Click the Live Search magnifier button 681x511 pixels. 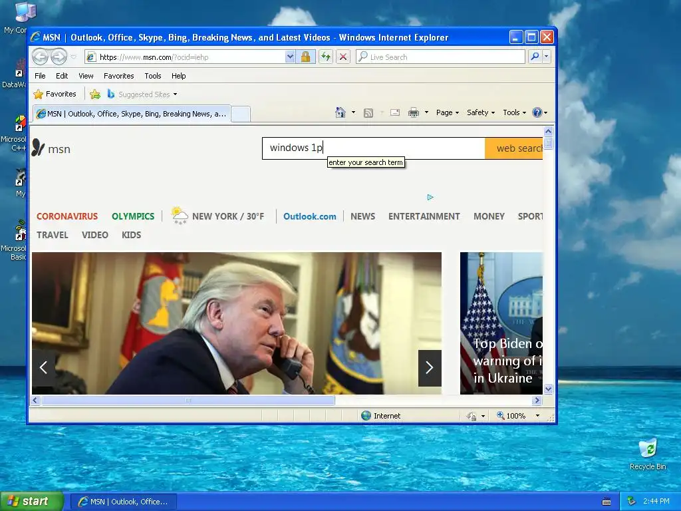tap(535, 57)
